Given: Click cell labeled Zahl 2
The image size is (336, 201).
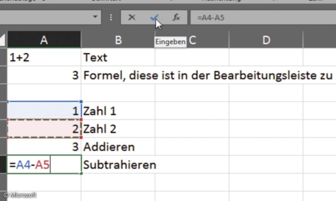Looking at the screenshot, I should pos(118,129).
